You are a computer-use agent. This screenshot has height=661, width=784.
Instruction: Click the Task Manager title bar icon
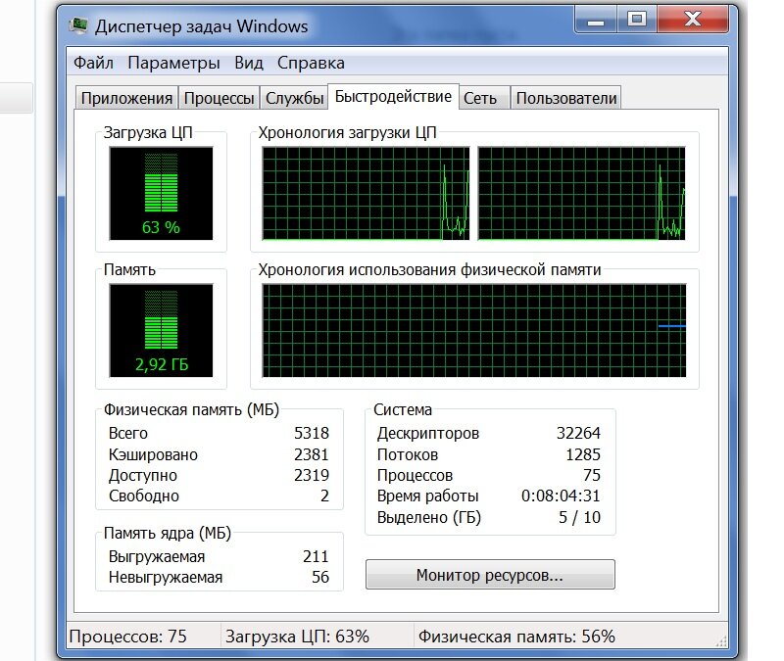(78, 25)
